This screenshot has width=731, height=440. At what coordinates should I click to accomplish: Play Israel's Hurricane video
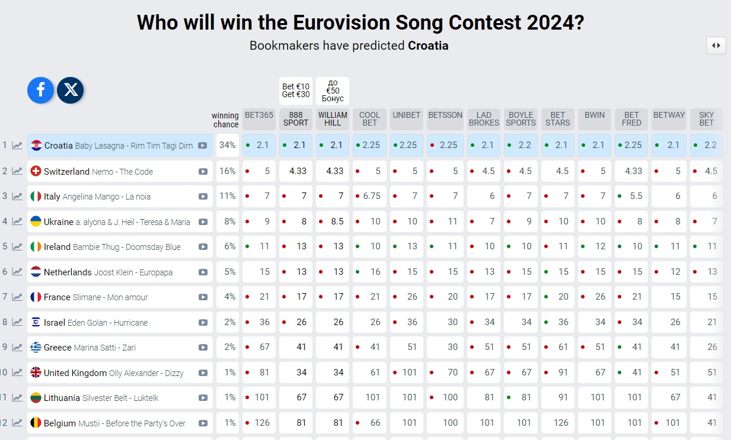tap(204, 322)
